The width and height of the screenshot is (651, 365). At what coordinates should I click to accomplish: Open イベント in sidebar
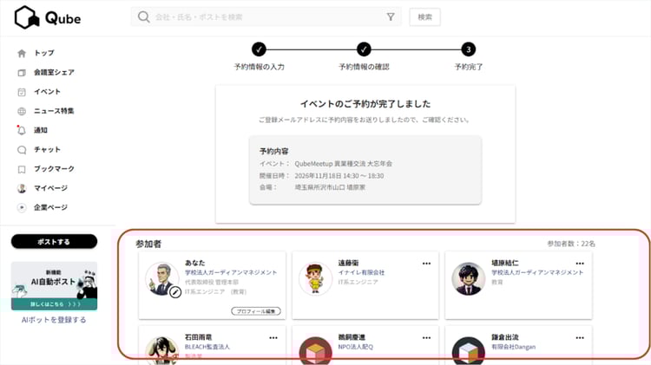pyautogui.click(x=48, y=92)
